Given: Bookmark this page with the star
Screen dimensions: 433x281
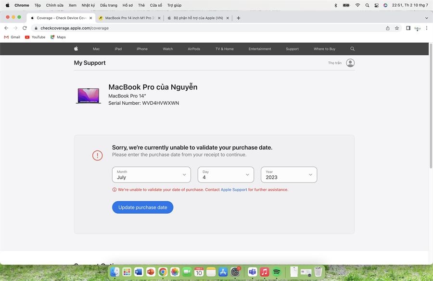Looking at the screenshot, I should [x=397, y=28].
